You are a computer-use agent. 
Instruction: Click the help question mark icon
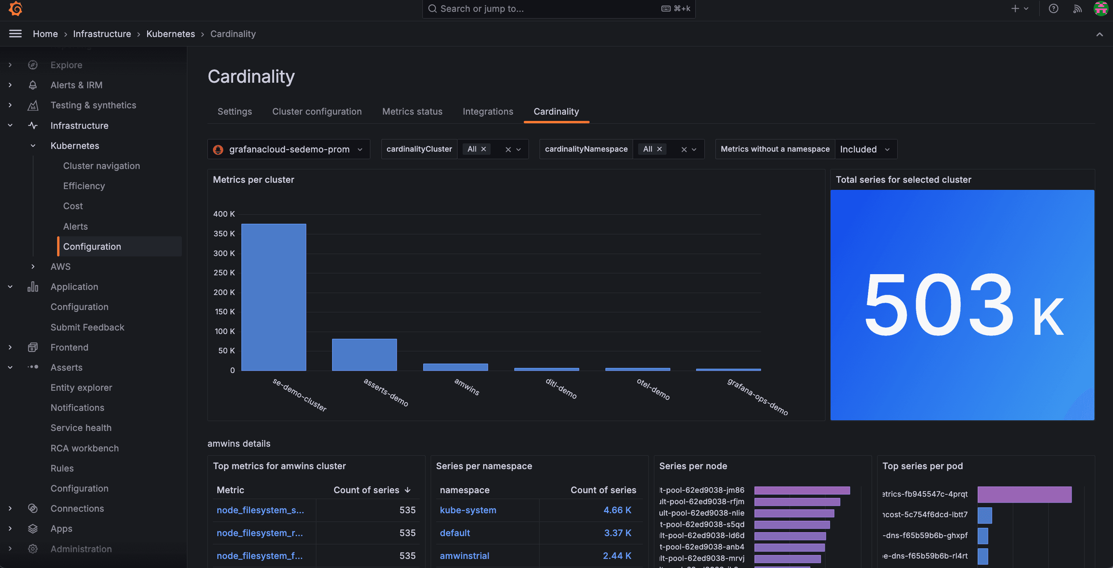(x=1053, y=9)
